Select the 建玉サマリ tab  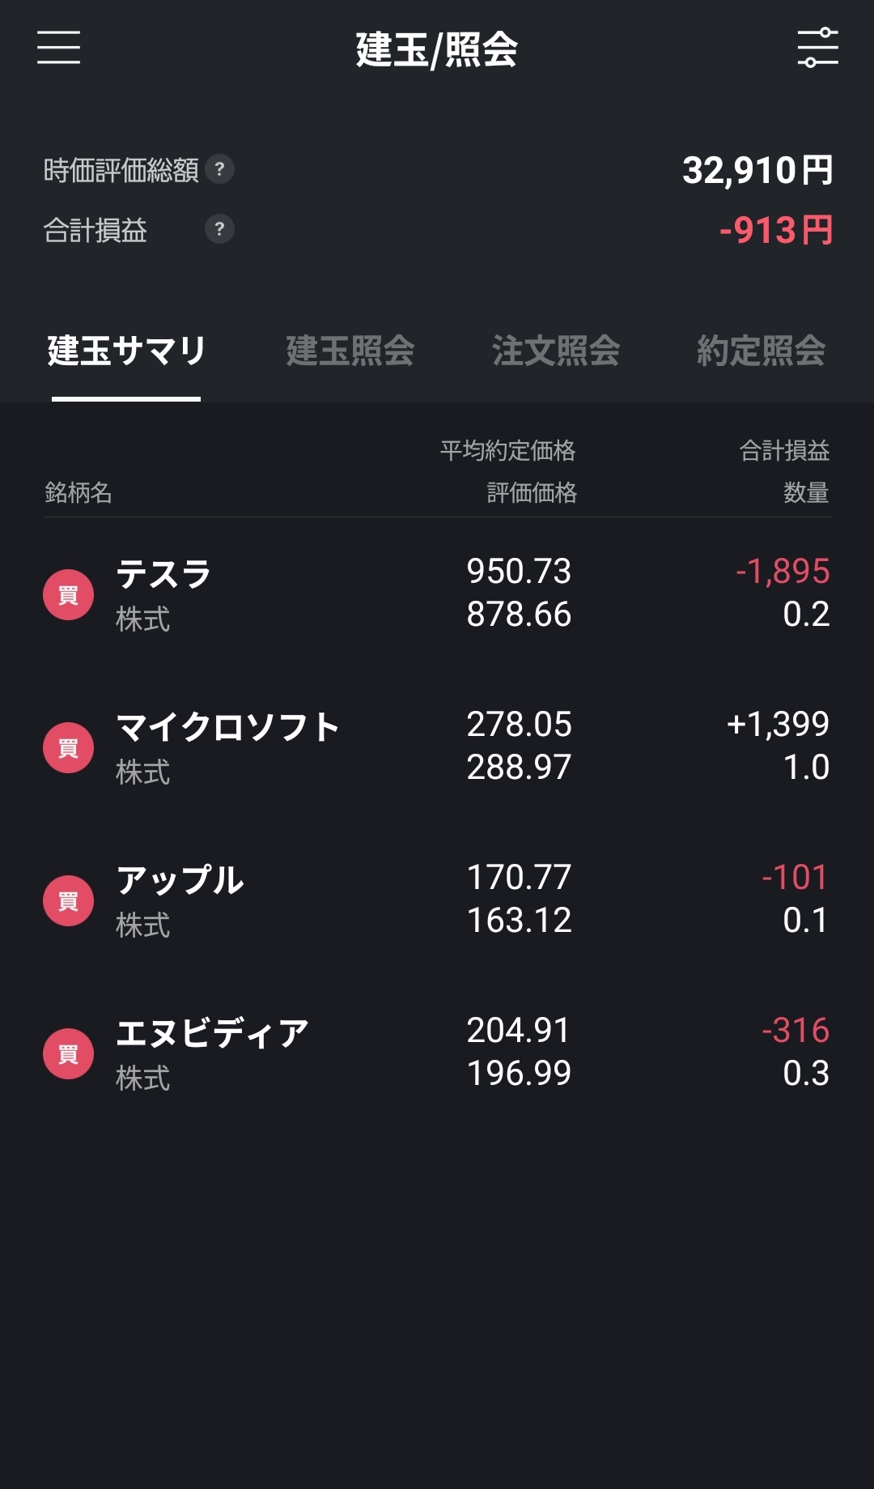pos(126,351)
